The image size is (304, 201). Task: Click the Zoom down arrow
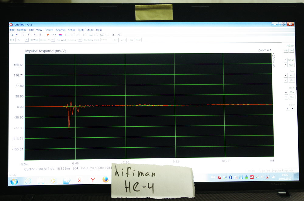click(286, 97)
